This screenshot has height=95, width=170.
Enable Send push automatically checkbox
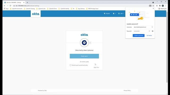[x=70, y=65]
